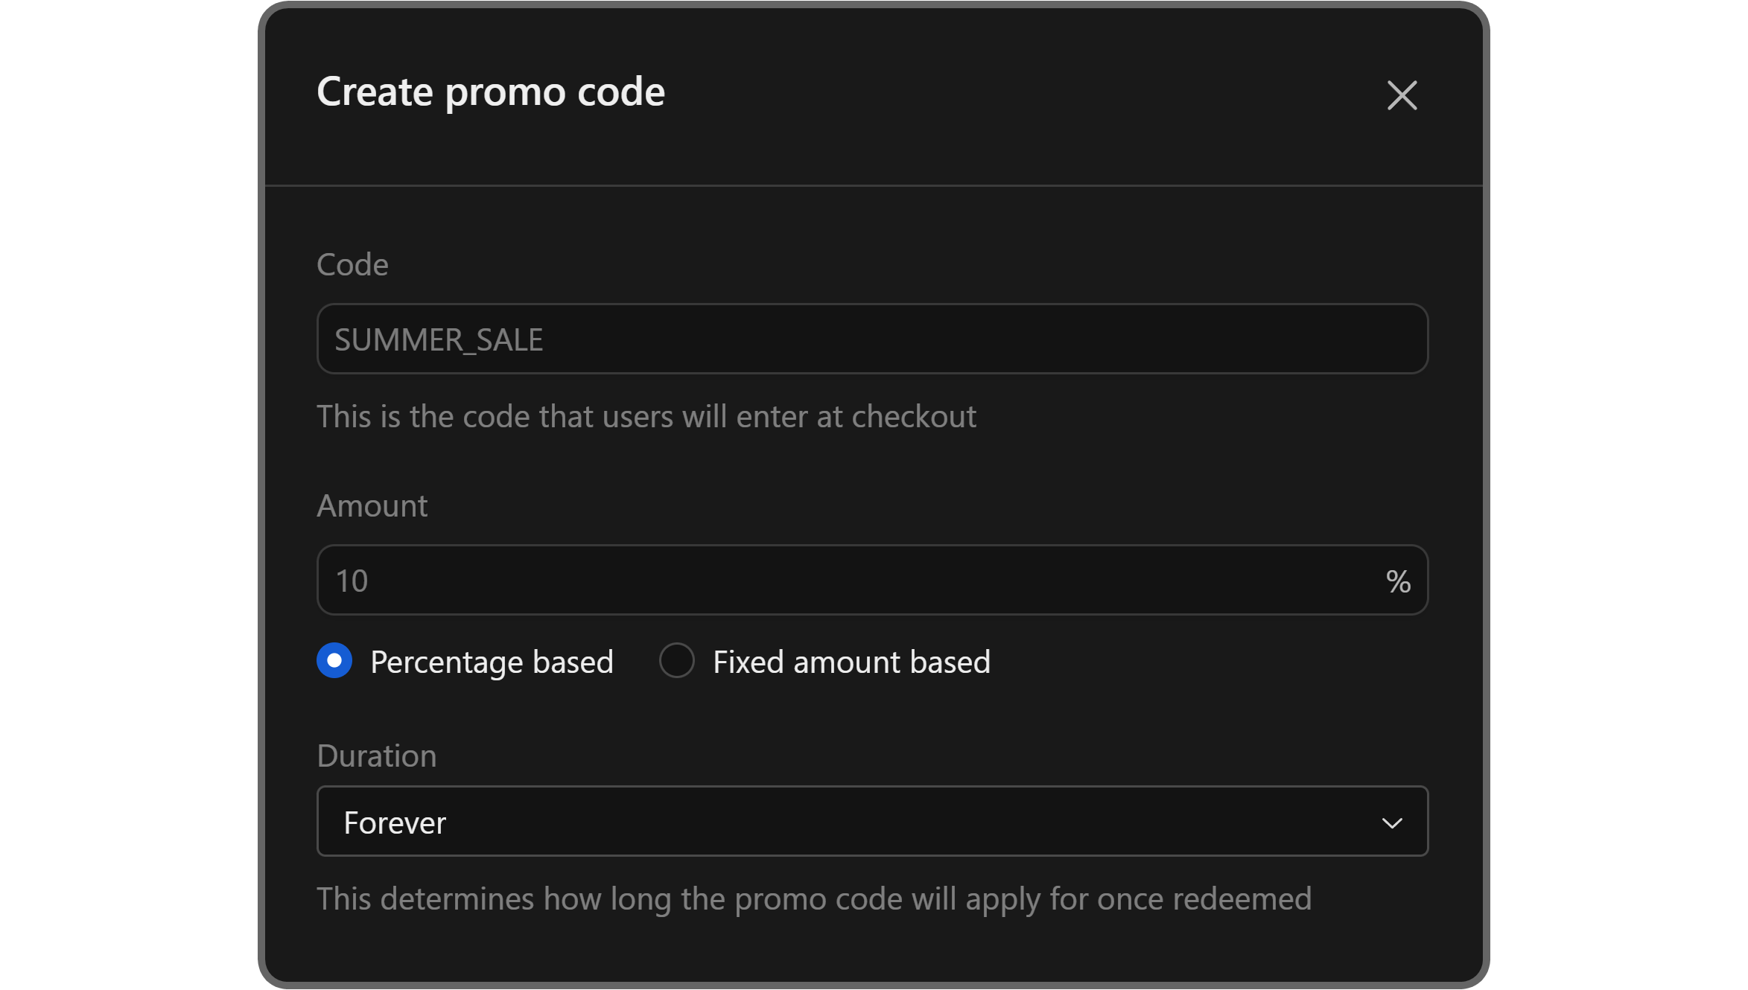The width and height of the screenshot is (1748, 990).
Task: Click the "Amount" field label
Action: coord(372,505)
